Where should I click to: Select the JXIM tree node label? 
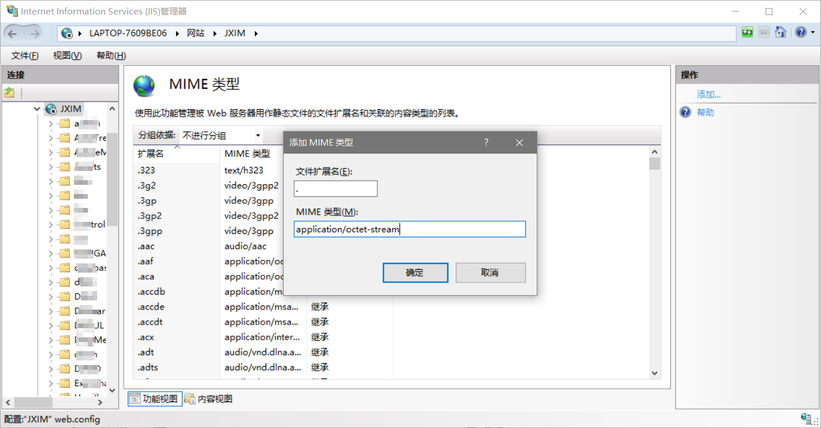(71, 109)
